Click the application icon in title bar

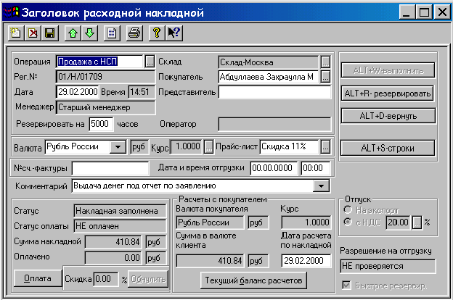11,12
